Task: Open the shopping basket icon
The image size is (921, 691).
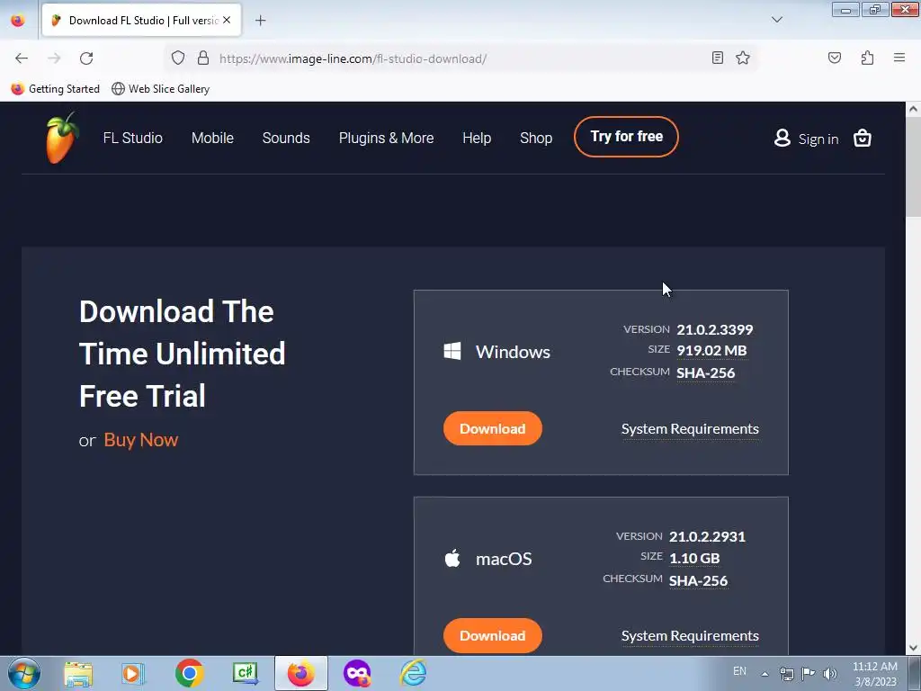Action: (862, 138)
